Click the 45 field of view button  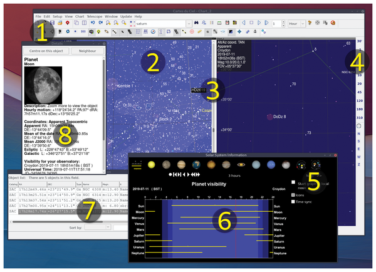(x=359, y=92)
